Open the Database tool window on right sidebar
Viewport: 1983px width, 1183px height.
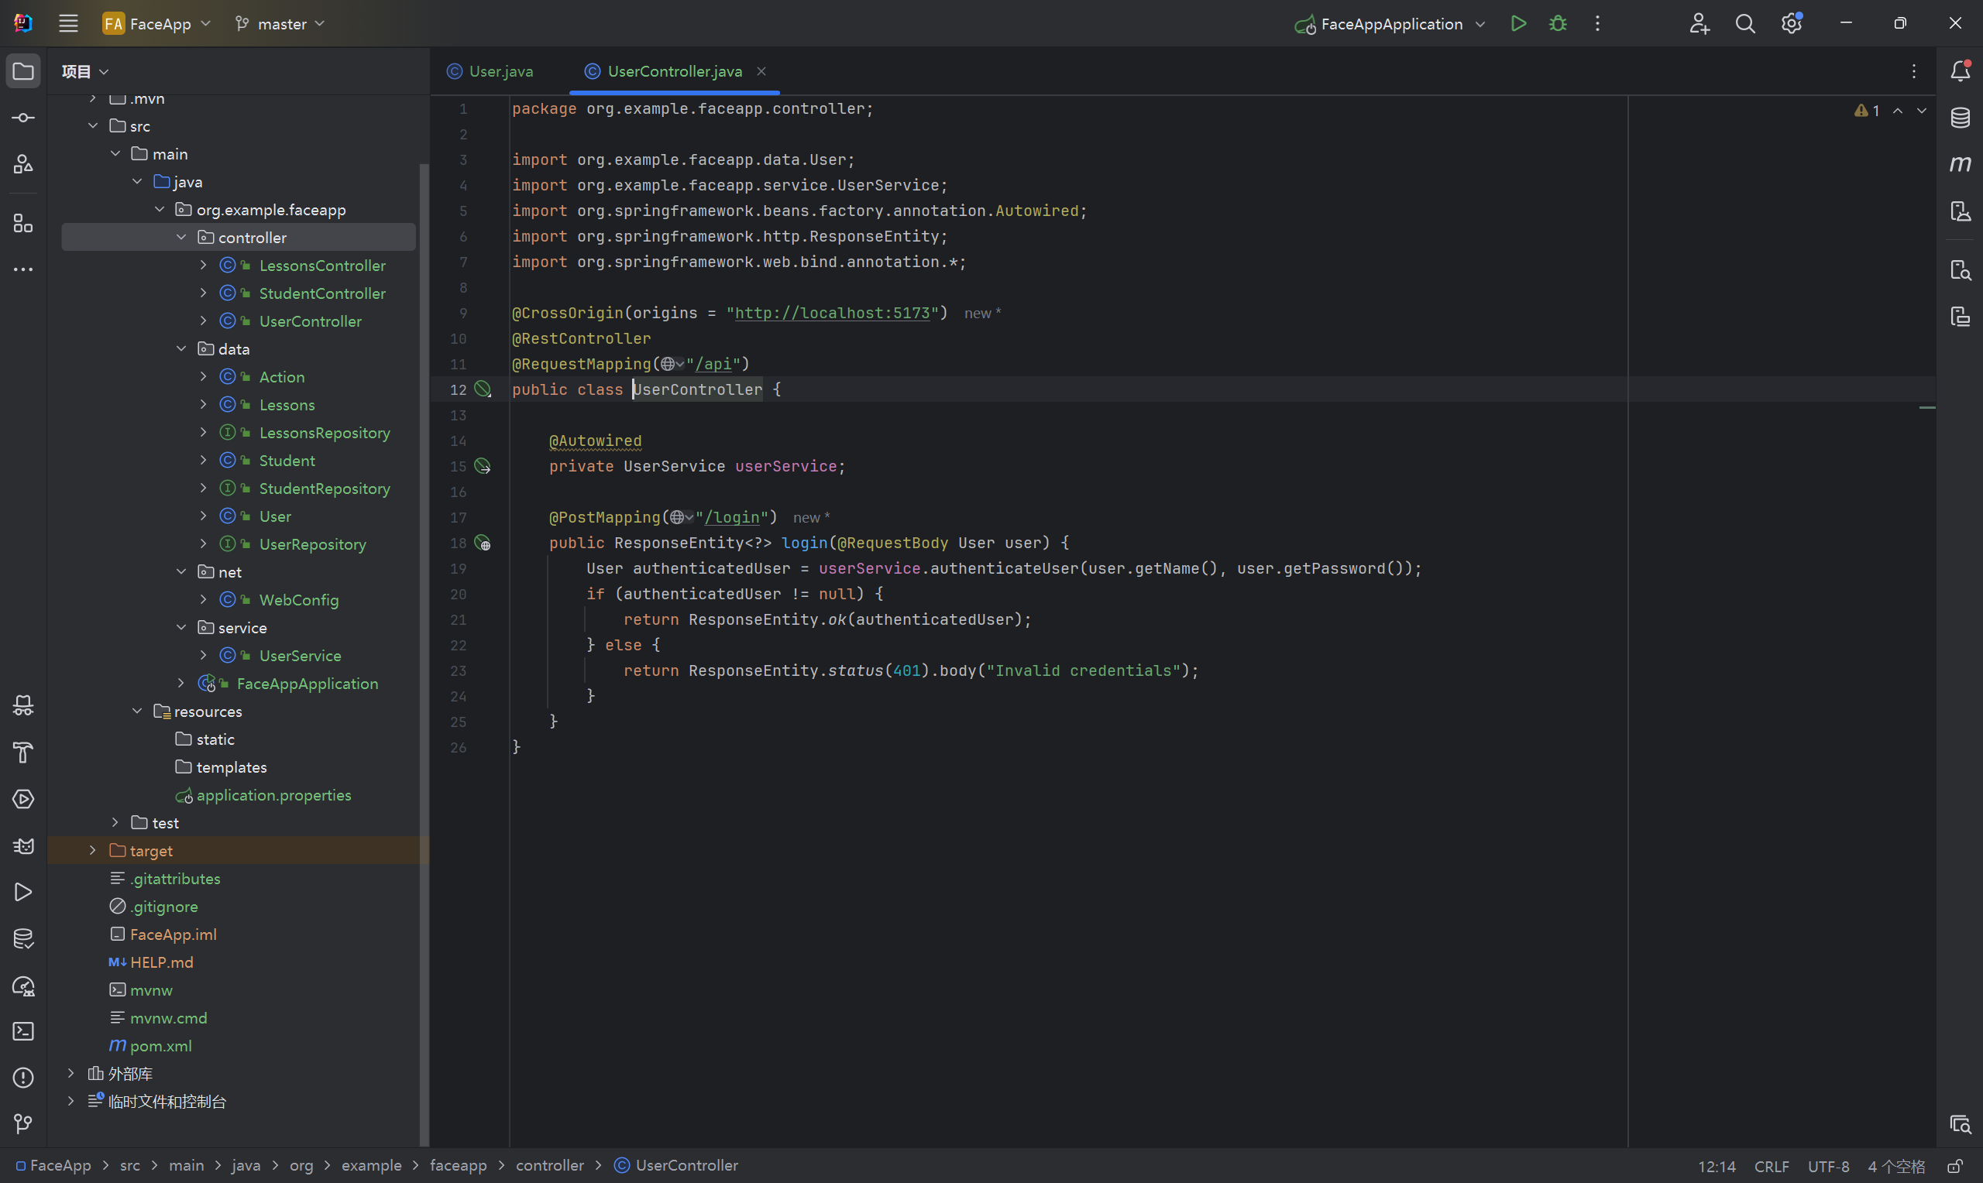point(1960,118)
